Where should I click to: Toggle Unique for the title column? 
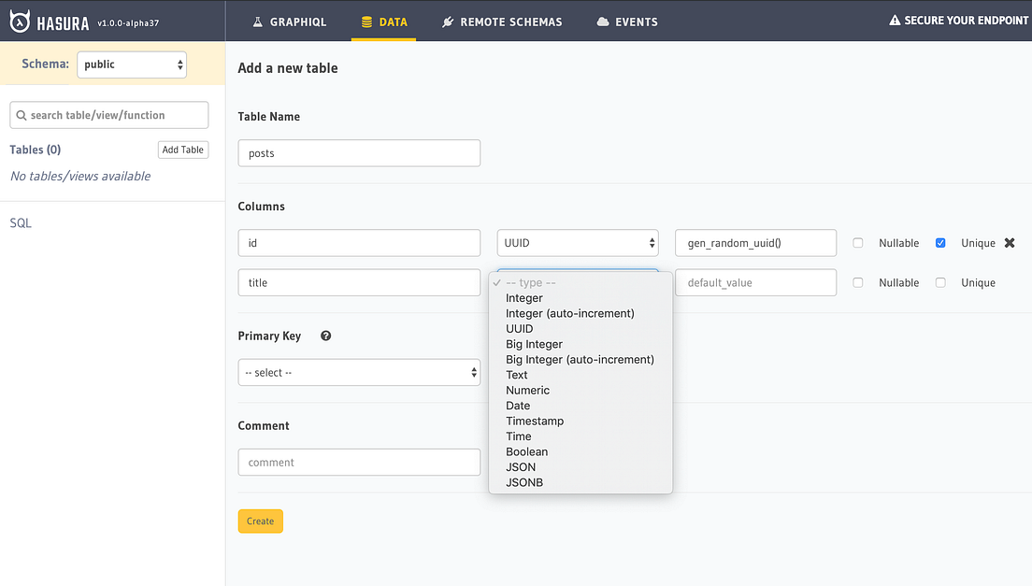[940, 282]
